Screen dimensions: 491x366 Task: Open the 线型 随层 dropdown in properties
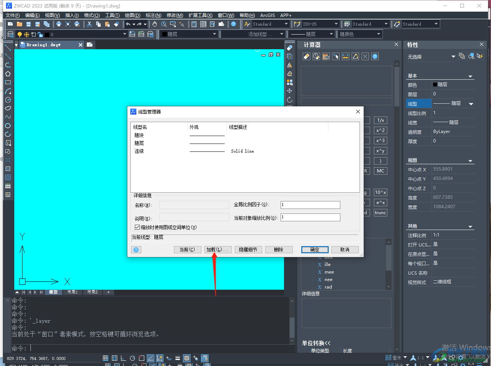pyautogui.click(x=471, y=104)
